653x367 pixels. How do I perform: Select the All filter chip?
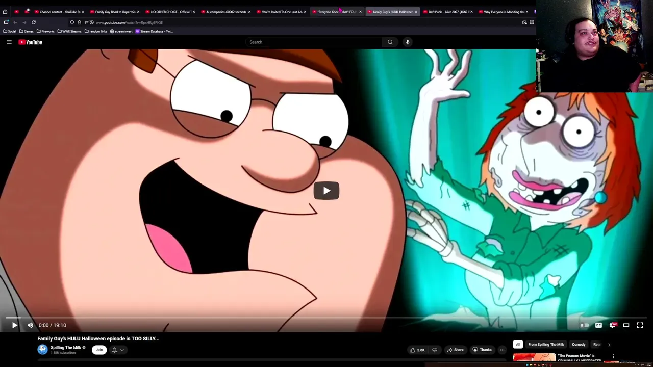click(x=518, y=344)
